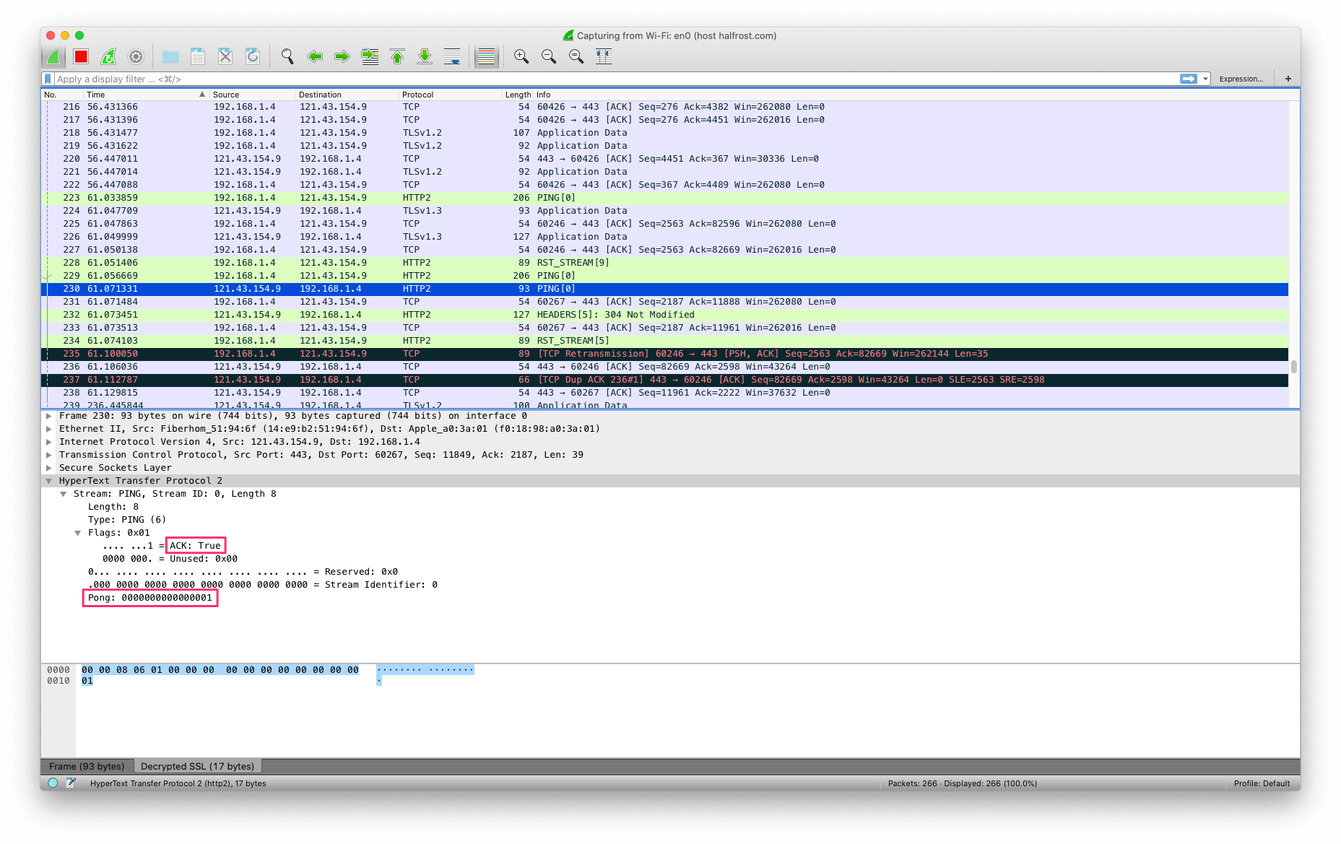
Task: Open the recent filters dropdown arrow
Action: pyautogui.click(x=1205, y=79)
